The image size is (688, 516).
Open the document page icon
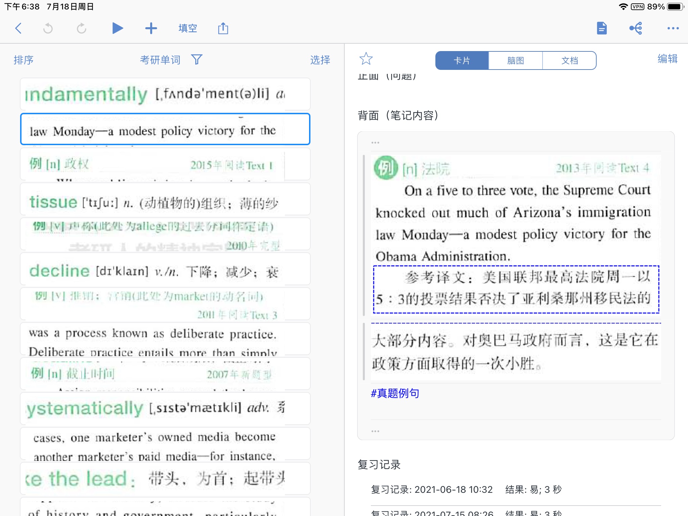click(x=602, y=28)
